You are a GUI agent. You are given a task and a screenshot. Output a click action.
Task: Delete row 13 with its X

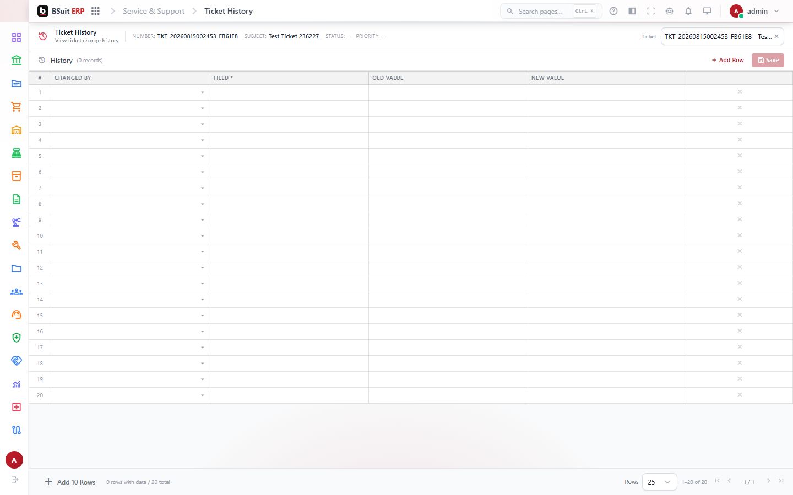point(740,283)
